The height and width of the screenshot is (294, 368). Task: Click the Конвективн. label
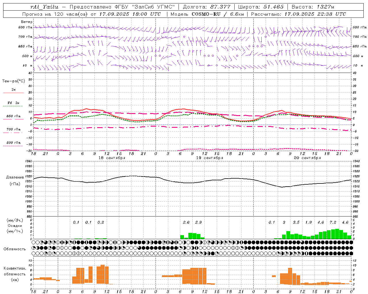pyautogui.click(x=15, y=268)
